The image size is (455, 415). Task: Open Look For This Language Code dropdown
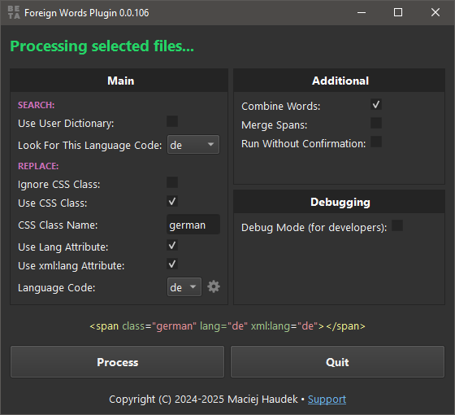[193, 145]
